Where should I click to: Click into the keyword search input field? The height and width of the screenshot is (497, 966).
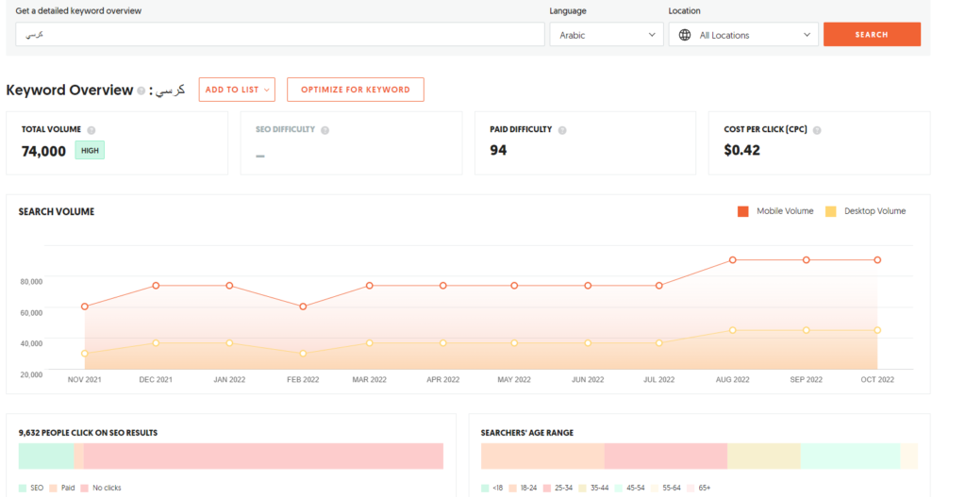279,34
